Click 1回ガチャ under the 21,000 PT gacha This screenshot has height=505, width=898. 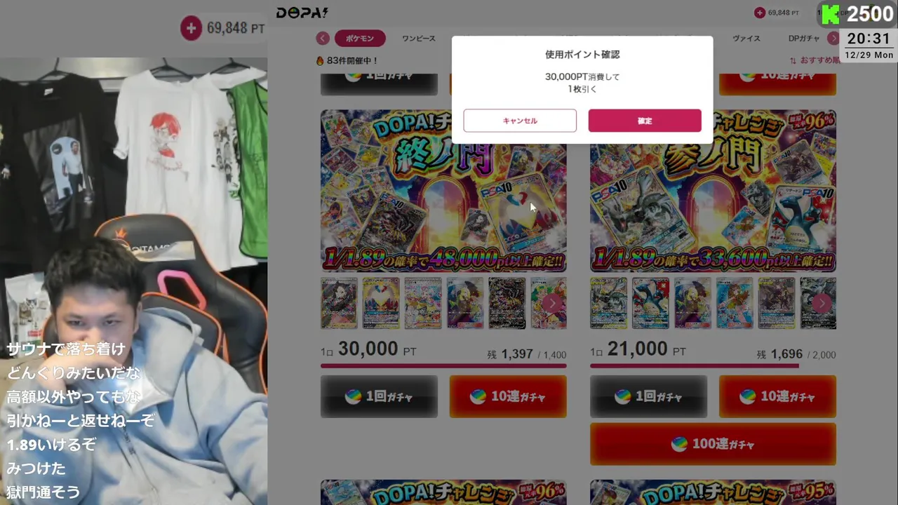point(648,396)
